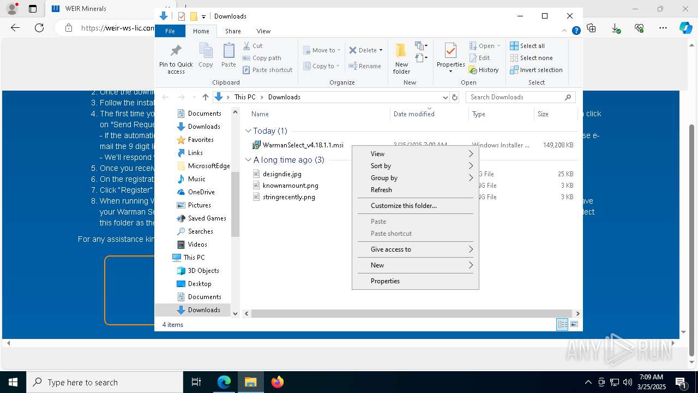Screen dimensions: 698x393
Task: Switch to the View ribbon tab
Action: (263, 31)
